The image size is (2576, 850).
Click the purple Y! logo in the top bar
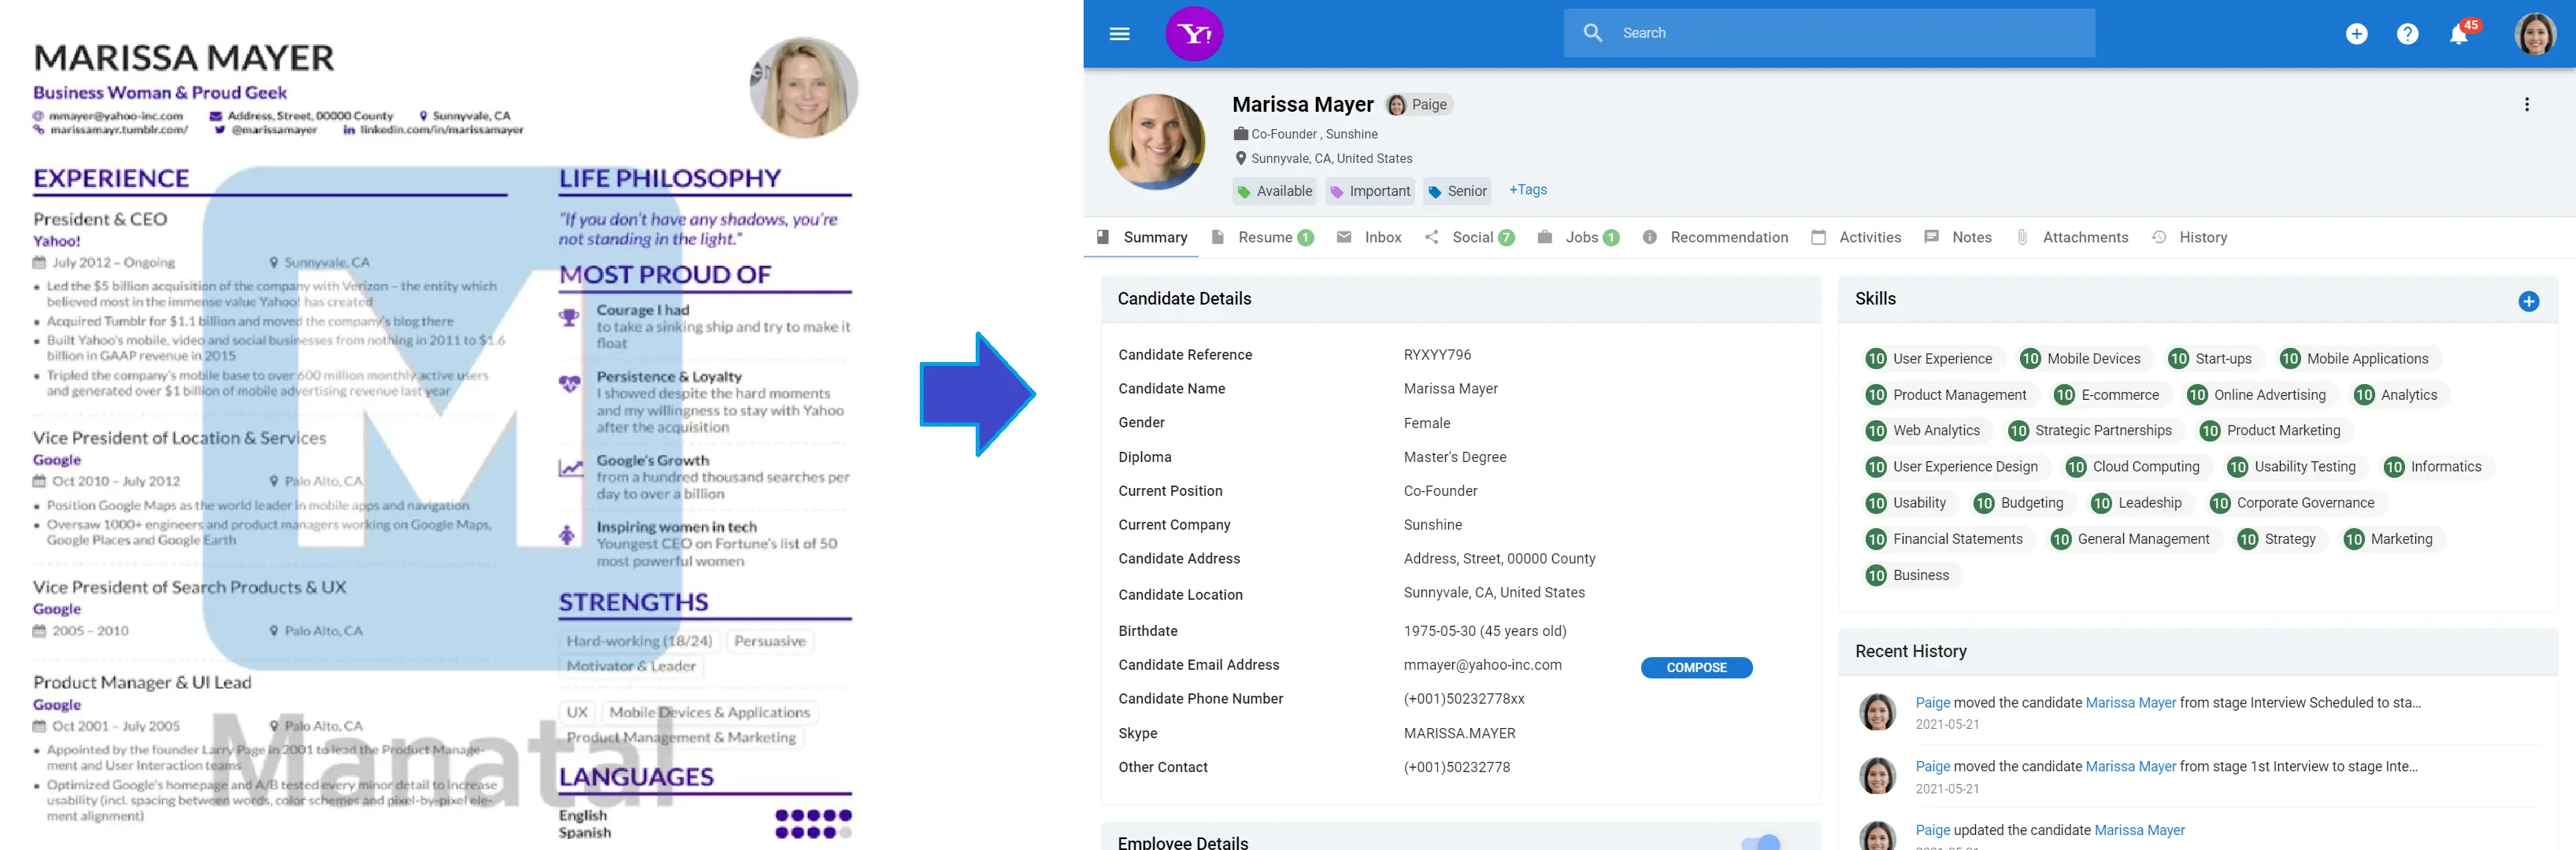[1196, 33]
